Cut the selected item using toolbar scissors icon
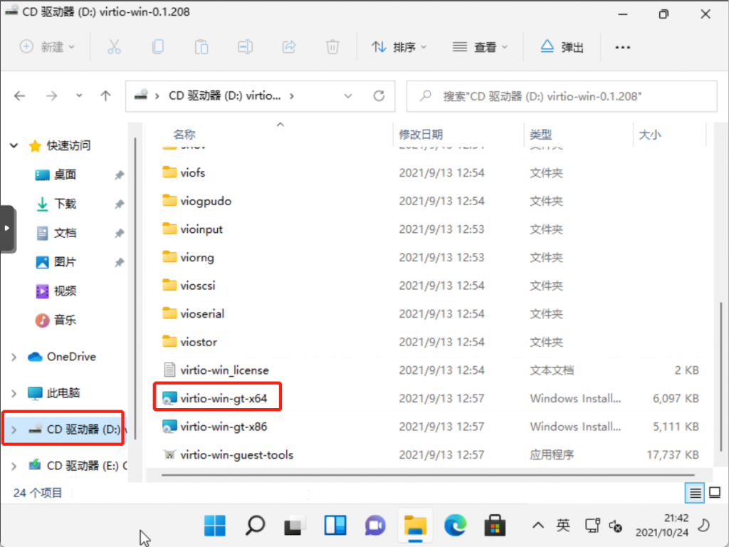729x547 pixels. pos(114,47)
